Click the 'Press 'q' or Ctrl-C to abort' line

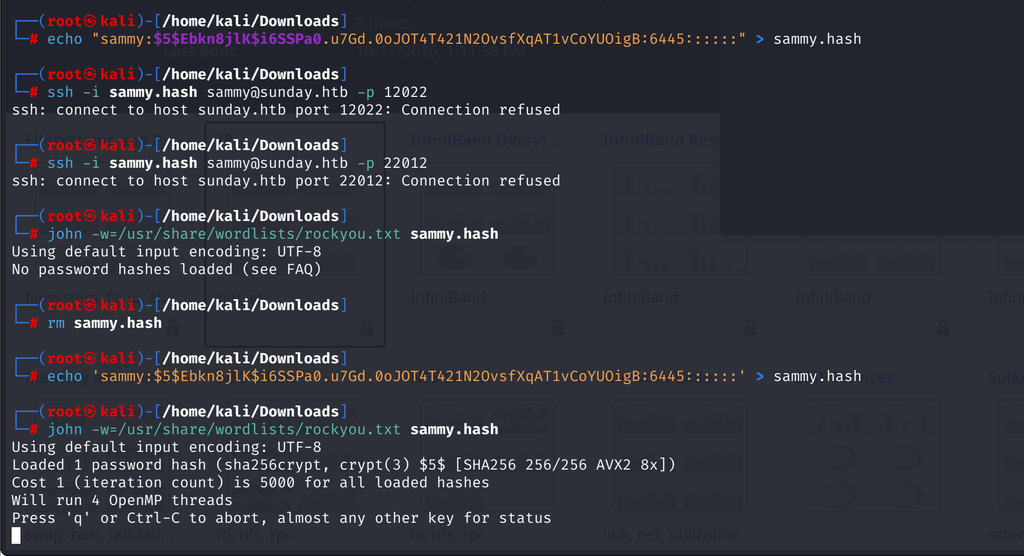point(282,518)
